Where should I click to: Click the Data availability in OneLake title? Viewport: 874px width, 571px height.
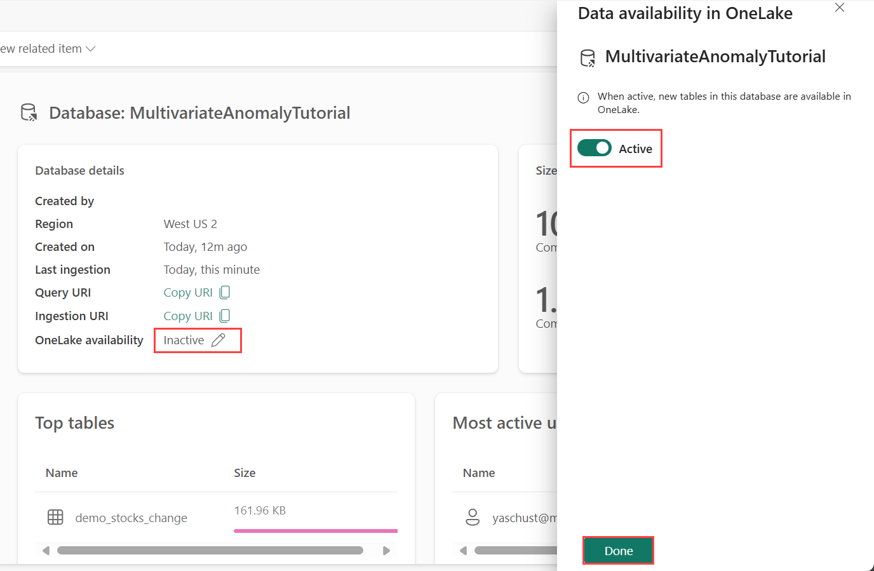[685, 13]
